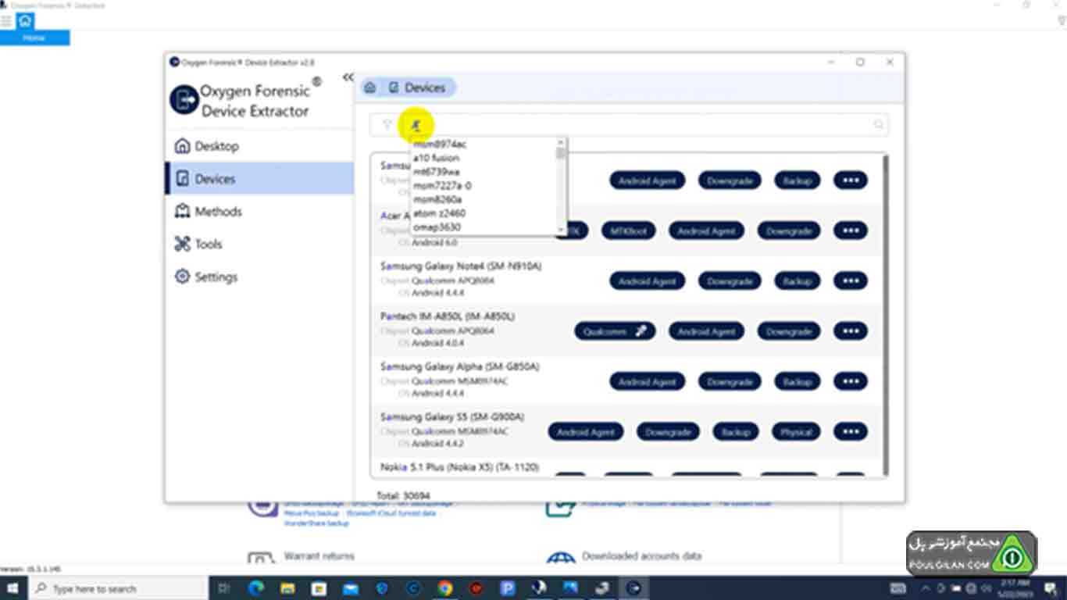Click the Devices breadcrumb tab
Viewport: 1067px width, 600px height.
pos(419,87)
